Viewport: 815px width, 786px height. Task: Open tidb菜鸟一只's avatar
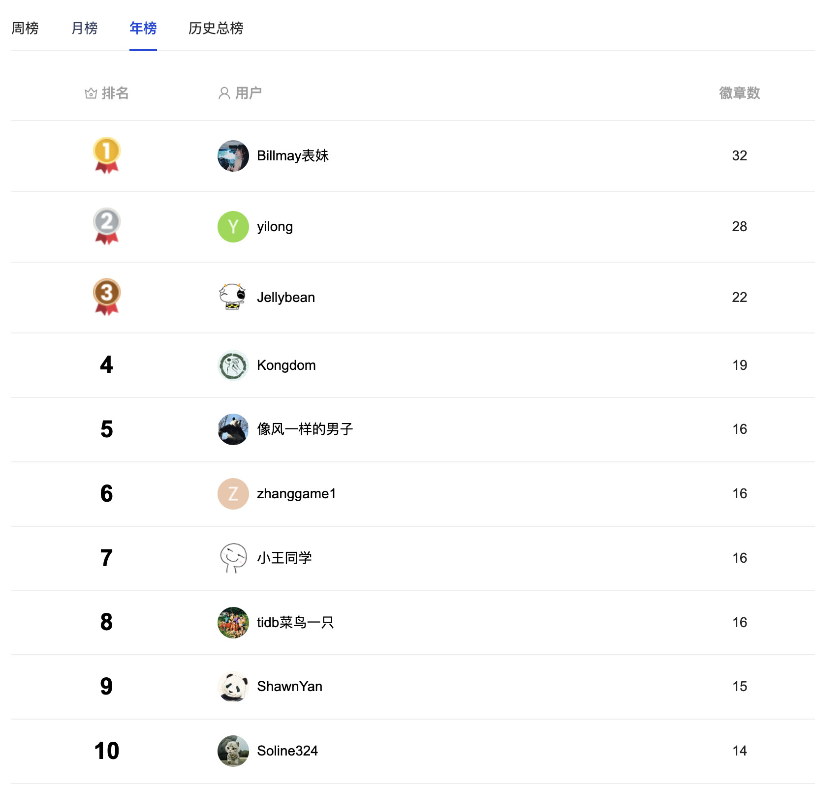pyautogui.click(x=233, y=623)
